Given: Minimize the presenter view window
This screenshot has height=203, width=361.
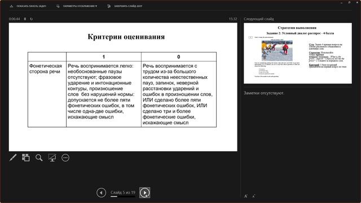Looking at the screenshot, I should tap(342, 2).
